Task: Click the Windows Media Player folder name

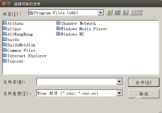Action: click(x=84, y=29)
